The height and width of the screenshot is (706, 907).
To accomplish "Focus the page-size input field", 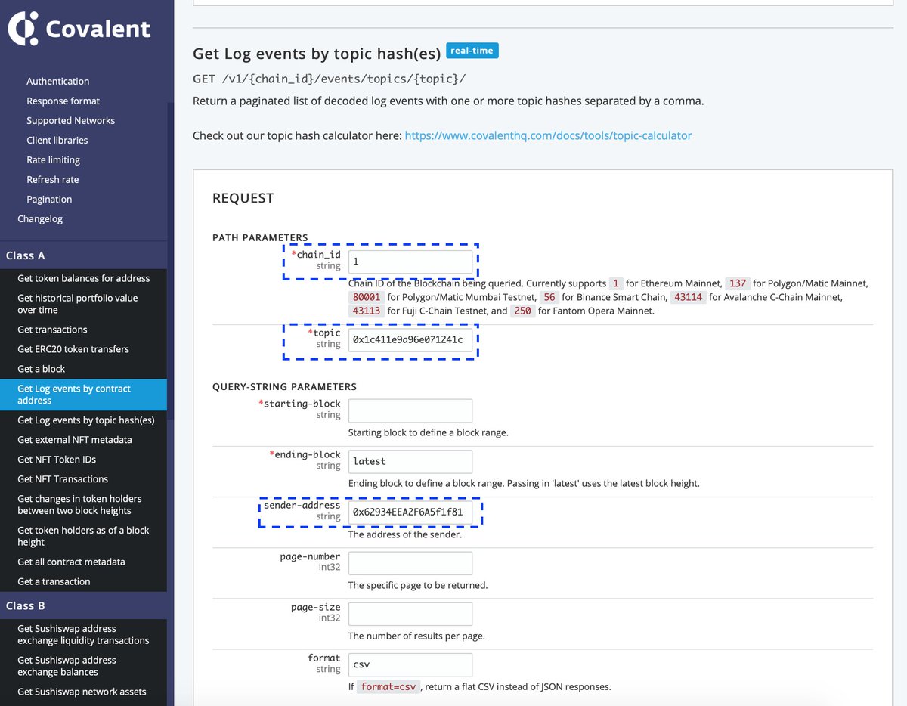I will pos(410,615).
